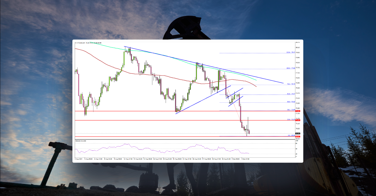
Task: Click the 3 Sep 17:00 timestamp label
Action: click(245, 158)
